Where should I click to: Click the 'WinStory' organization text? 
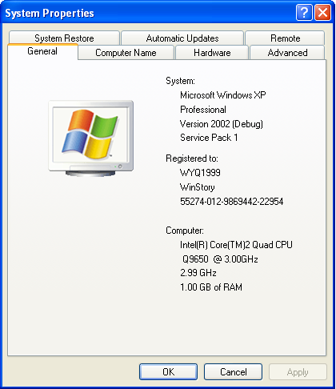pyautogui.click(x=198, y=187)
